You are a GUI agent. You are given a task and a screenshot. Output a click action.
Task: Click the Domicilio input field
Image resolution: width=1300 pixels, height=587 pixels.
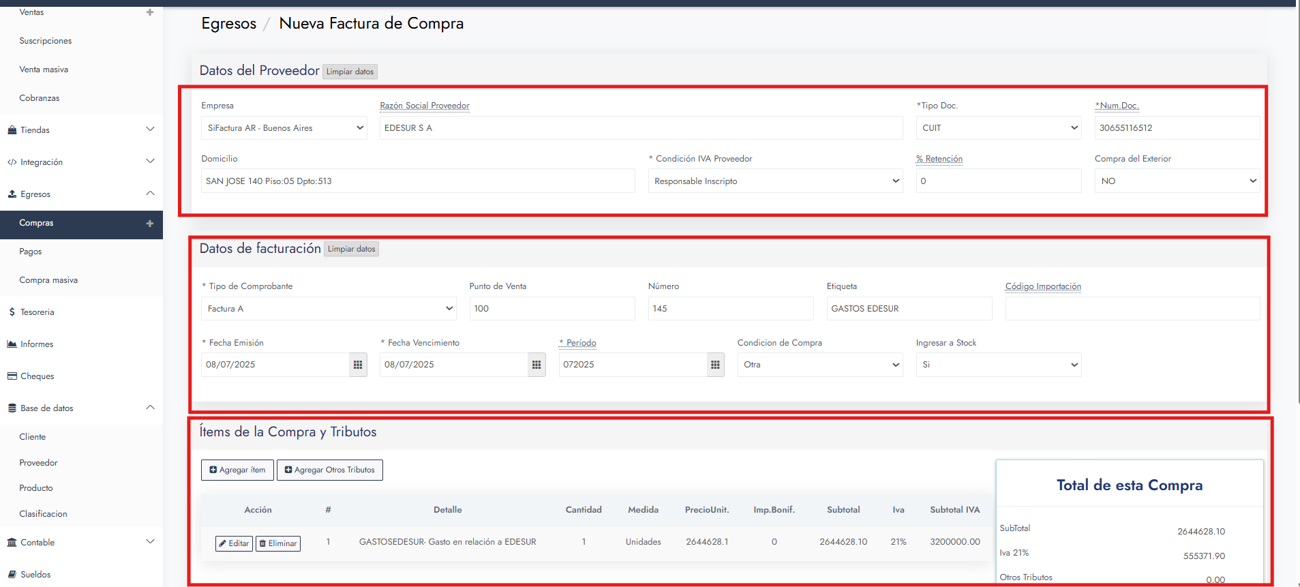coord(418,181)
